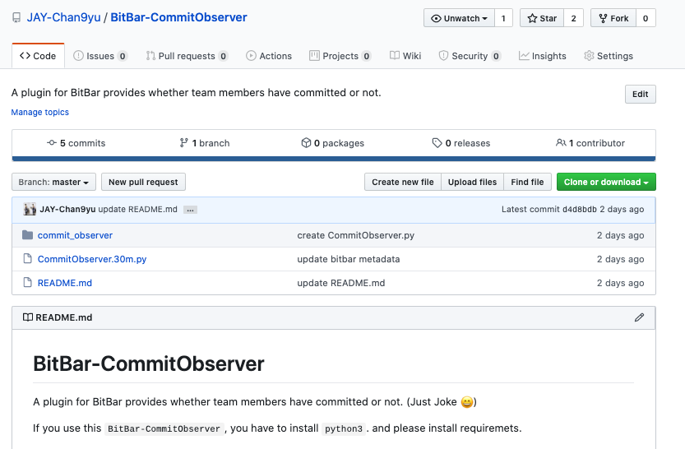Click the commit_observer folder icon

27,235
